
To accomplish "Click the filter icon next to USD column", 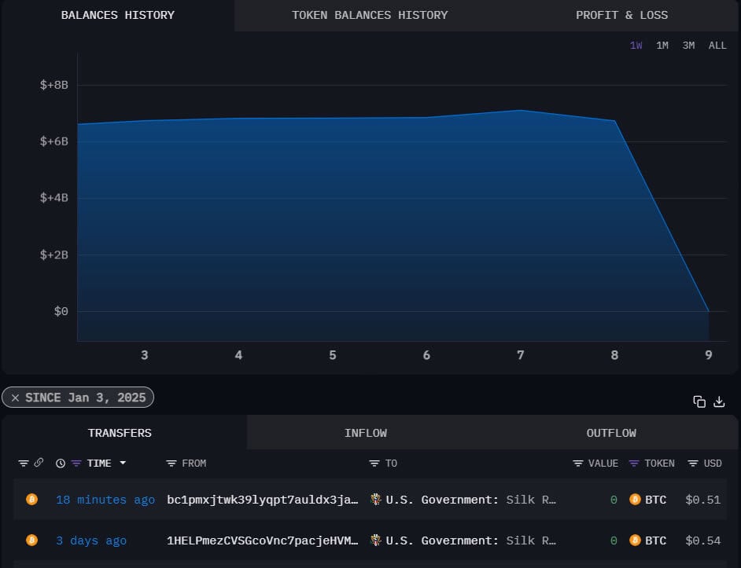I will click(693, 464).
